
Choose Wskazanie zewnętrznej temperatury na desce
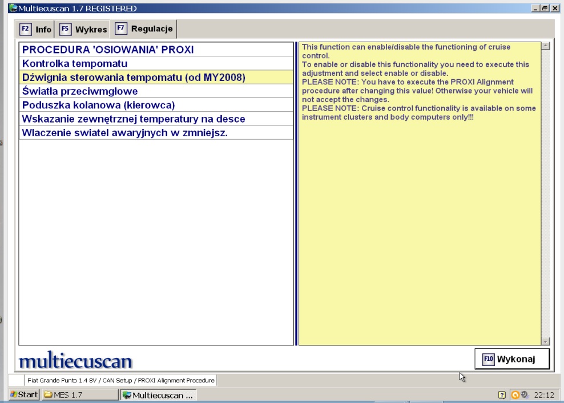pyautogui.click(x=134, y=119)
